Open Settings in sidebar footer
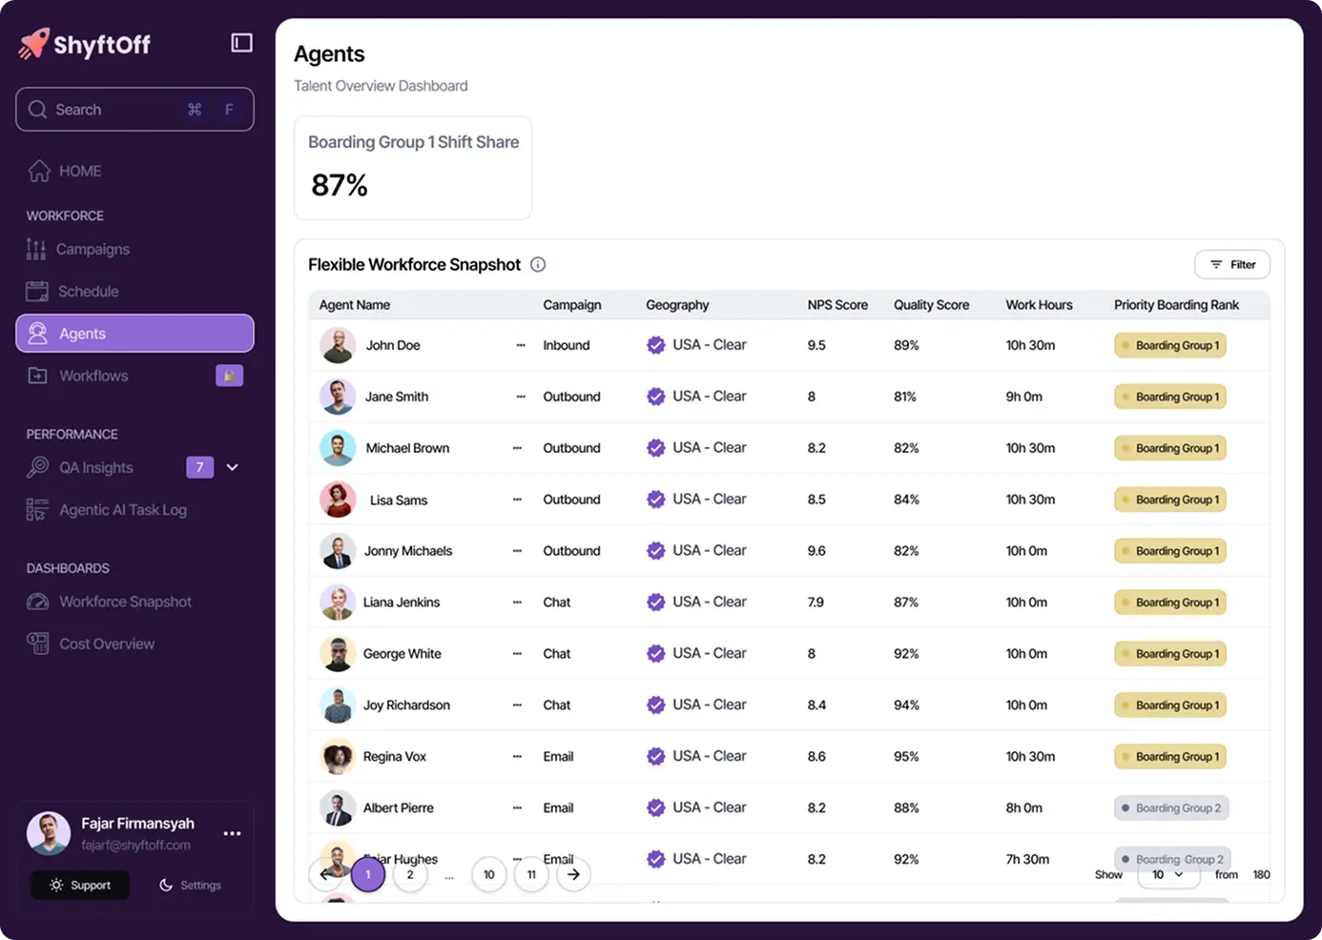Screen dimensions: 1322x940 pyautogui.click(x=190, y=885)
